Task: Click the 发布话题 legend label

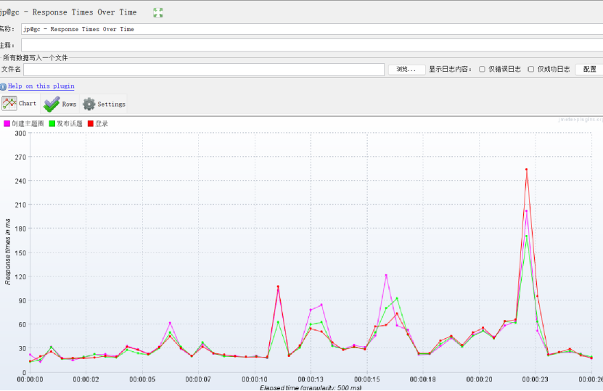Action: coord(70,123)
